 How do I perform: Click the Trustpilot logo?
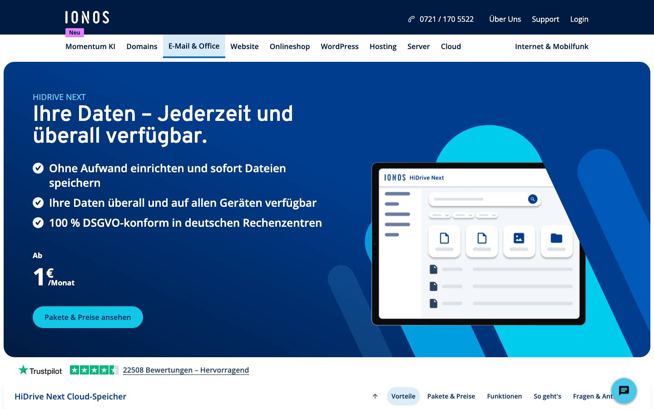tap(40, 370)
